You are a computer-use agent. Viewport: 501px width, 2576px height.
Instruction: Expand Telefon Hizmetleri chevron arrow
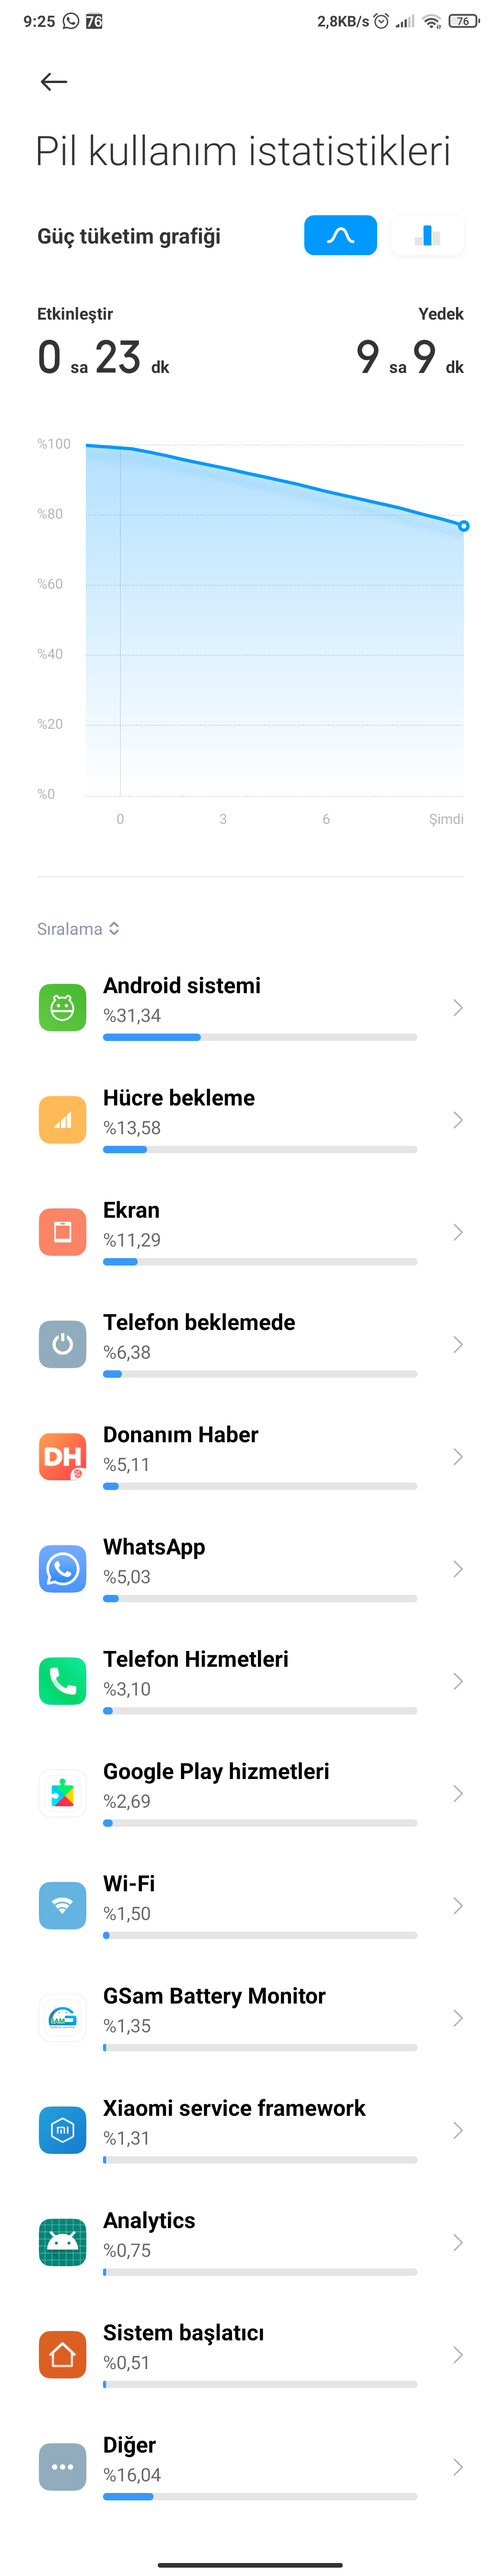(x=457, y=1680)
